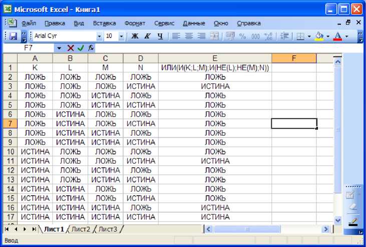
Task: Close the workbook with menu-bar X
Action: (358, 22)
